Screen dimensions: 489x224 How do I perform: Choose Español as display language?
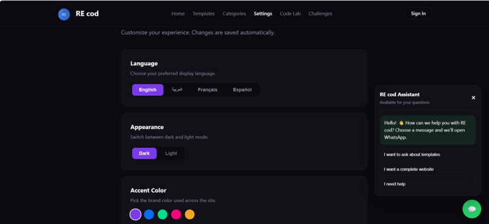pyautogui.click(x=242, y=90)
